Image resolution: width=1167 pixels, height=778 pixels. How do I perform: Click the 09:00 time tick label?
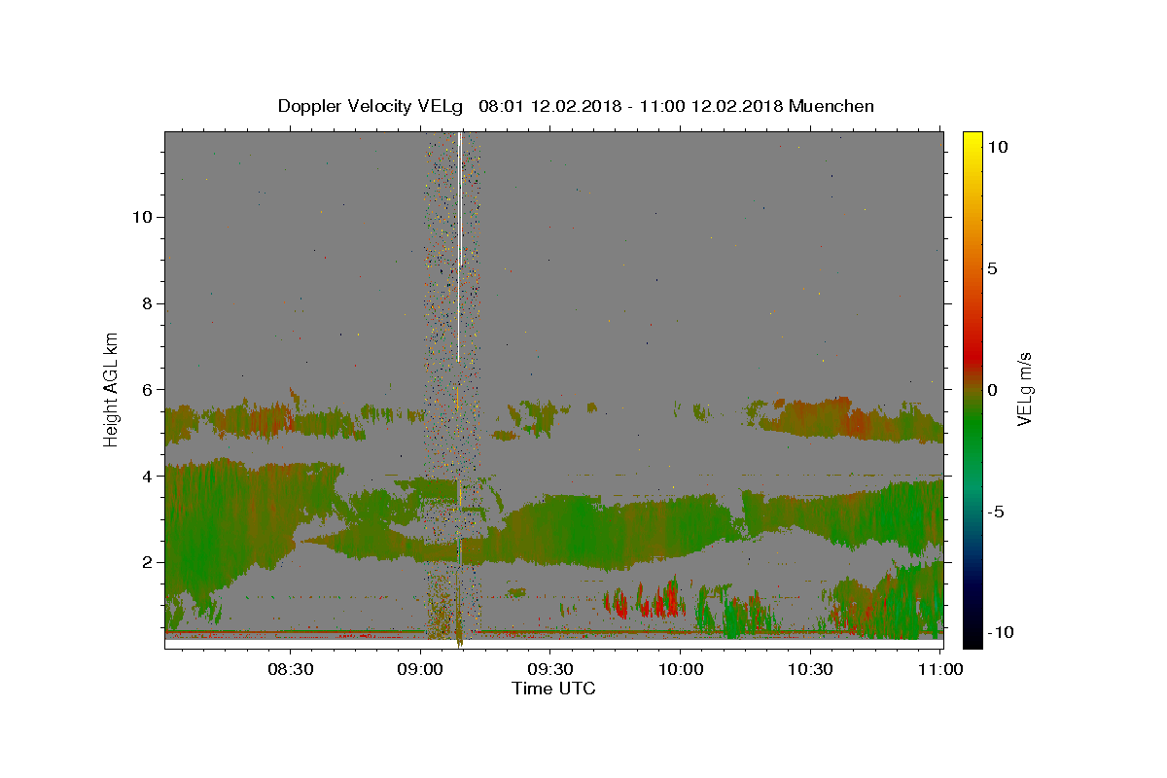[x=420, y=669]
